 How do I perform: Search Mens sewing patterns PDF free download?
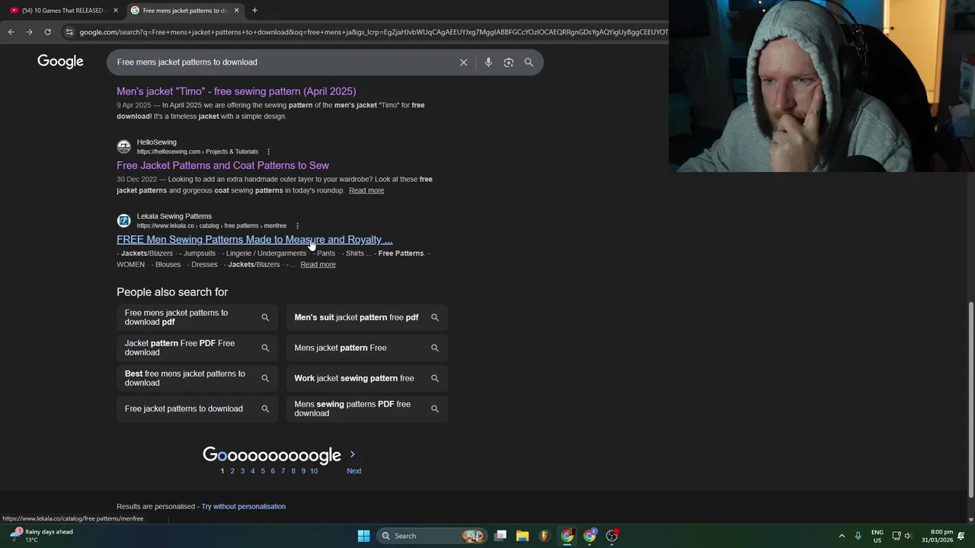367,409
